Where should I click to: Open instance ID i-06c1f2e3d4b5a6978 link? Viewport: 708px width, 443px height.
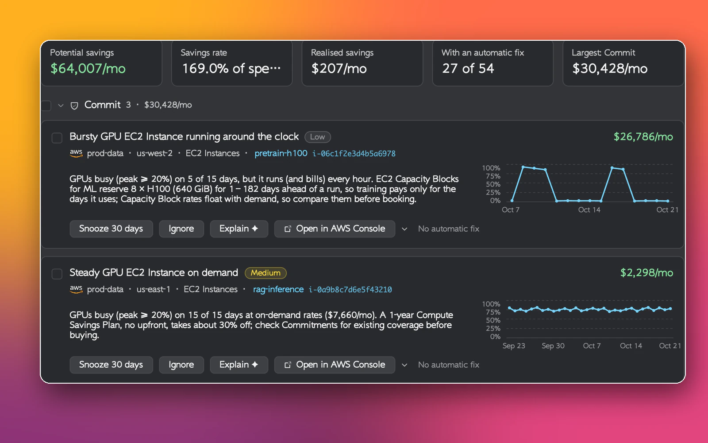point(354,154)
